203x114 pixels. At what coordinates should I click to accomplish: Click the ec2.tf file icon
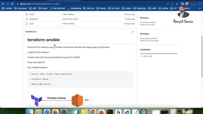(x=27, y=14)
